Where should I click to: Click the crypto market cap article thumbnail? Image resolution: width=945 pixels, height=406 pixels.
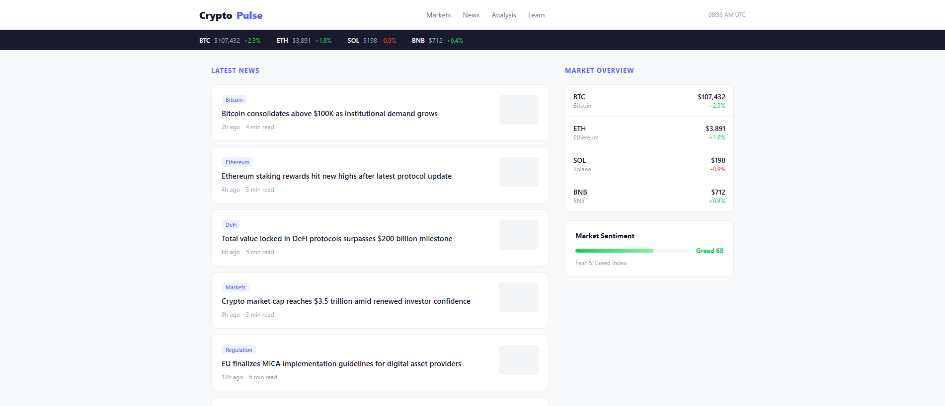point(519,297)
